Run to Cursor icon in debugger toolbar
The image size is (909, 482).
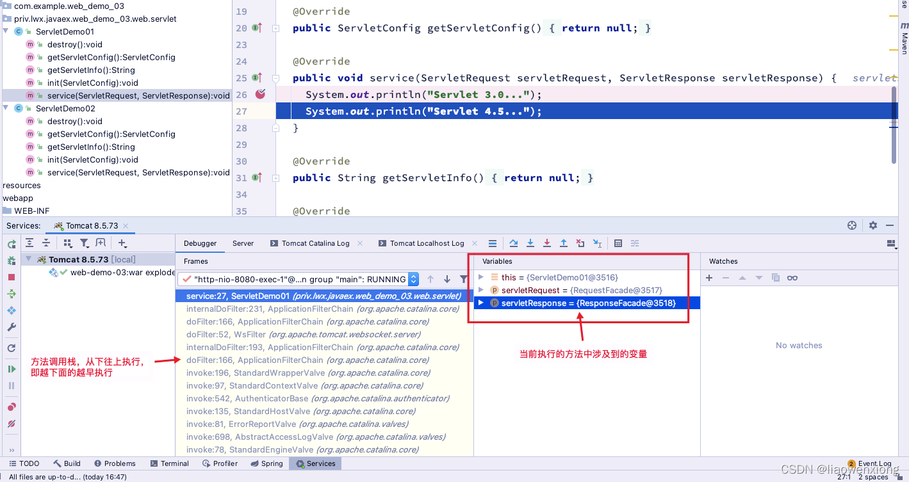[x=597, y=243]
